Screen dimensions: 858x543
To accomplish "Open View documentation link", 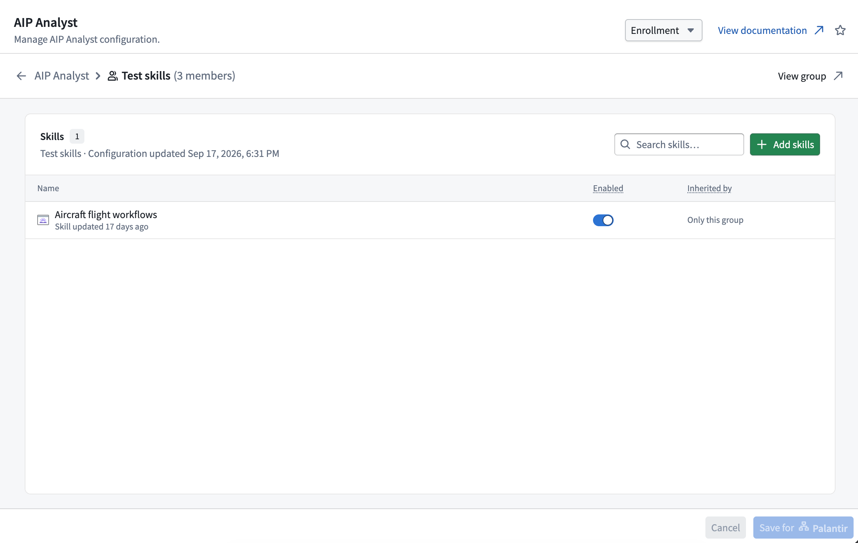I will pyautogui.click(x=763, y=30).
